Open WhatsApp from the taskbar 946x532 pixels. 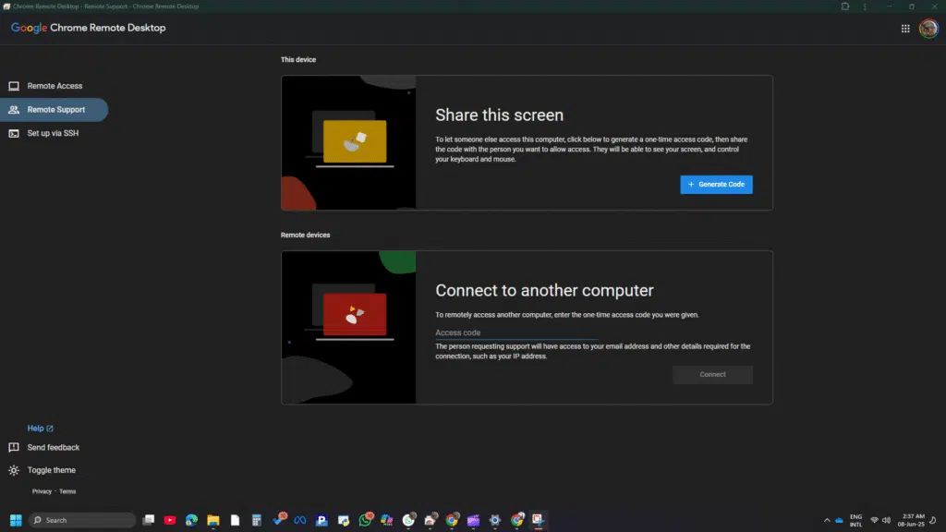(x=366, y=520)
